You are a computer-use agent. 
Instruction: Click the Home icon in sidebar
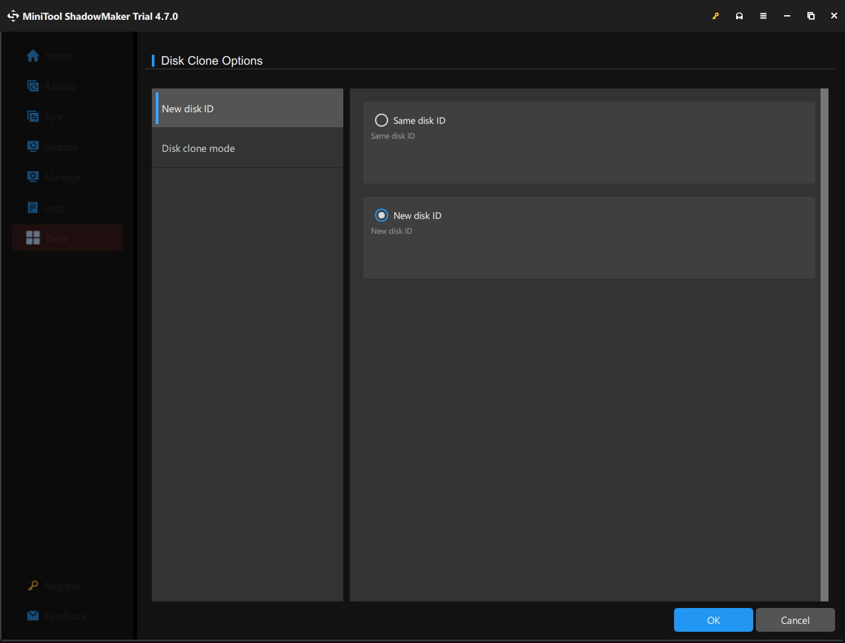tap(33, 56)
